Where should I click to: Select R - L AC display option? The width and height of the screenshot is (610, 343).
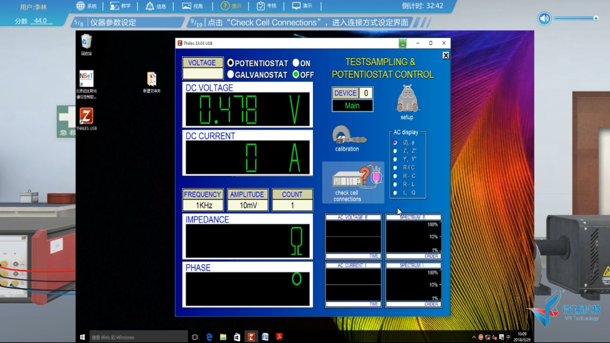tap(395, 184)
